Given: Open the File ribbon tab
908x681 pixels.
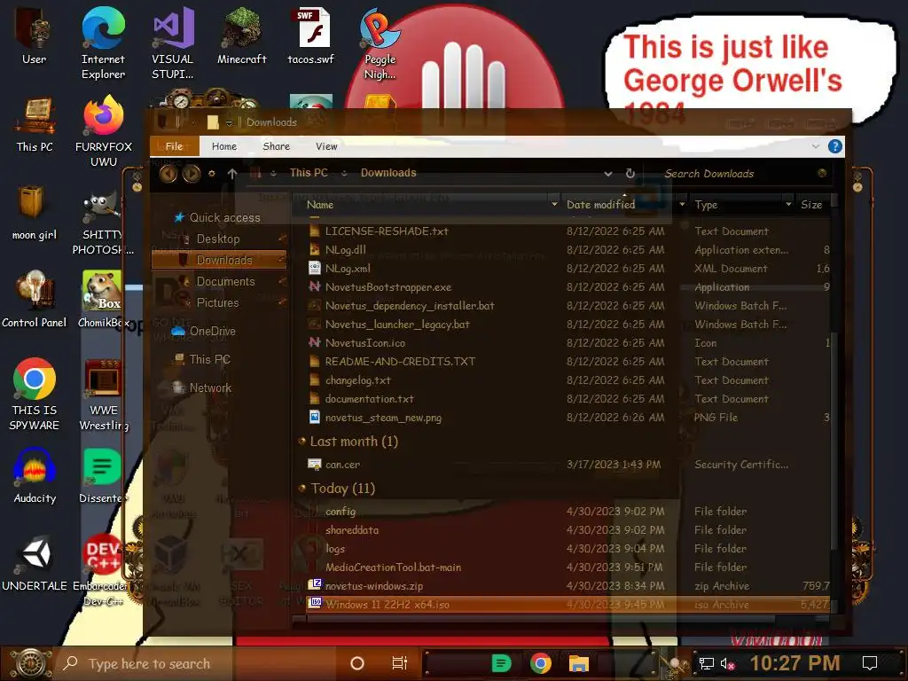Looking at the screenshot, I should coord(175,146).
